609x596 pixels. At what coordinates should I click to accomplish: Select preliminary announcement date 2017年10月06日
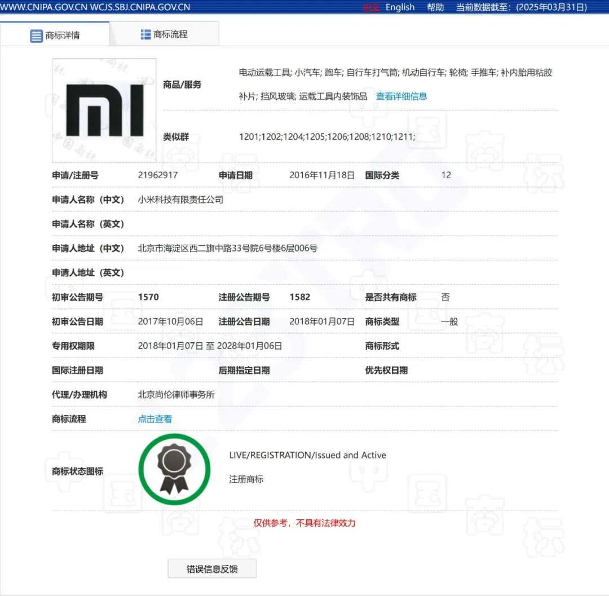(170, 321)
